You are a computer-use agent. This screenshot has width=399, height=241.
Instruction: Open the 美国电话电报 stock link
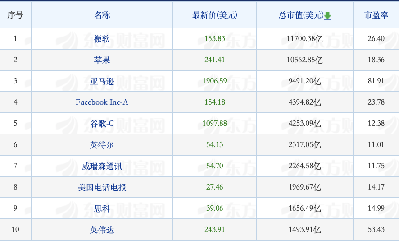[102, 187]
